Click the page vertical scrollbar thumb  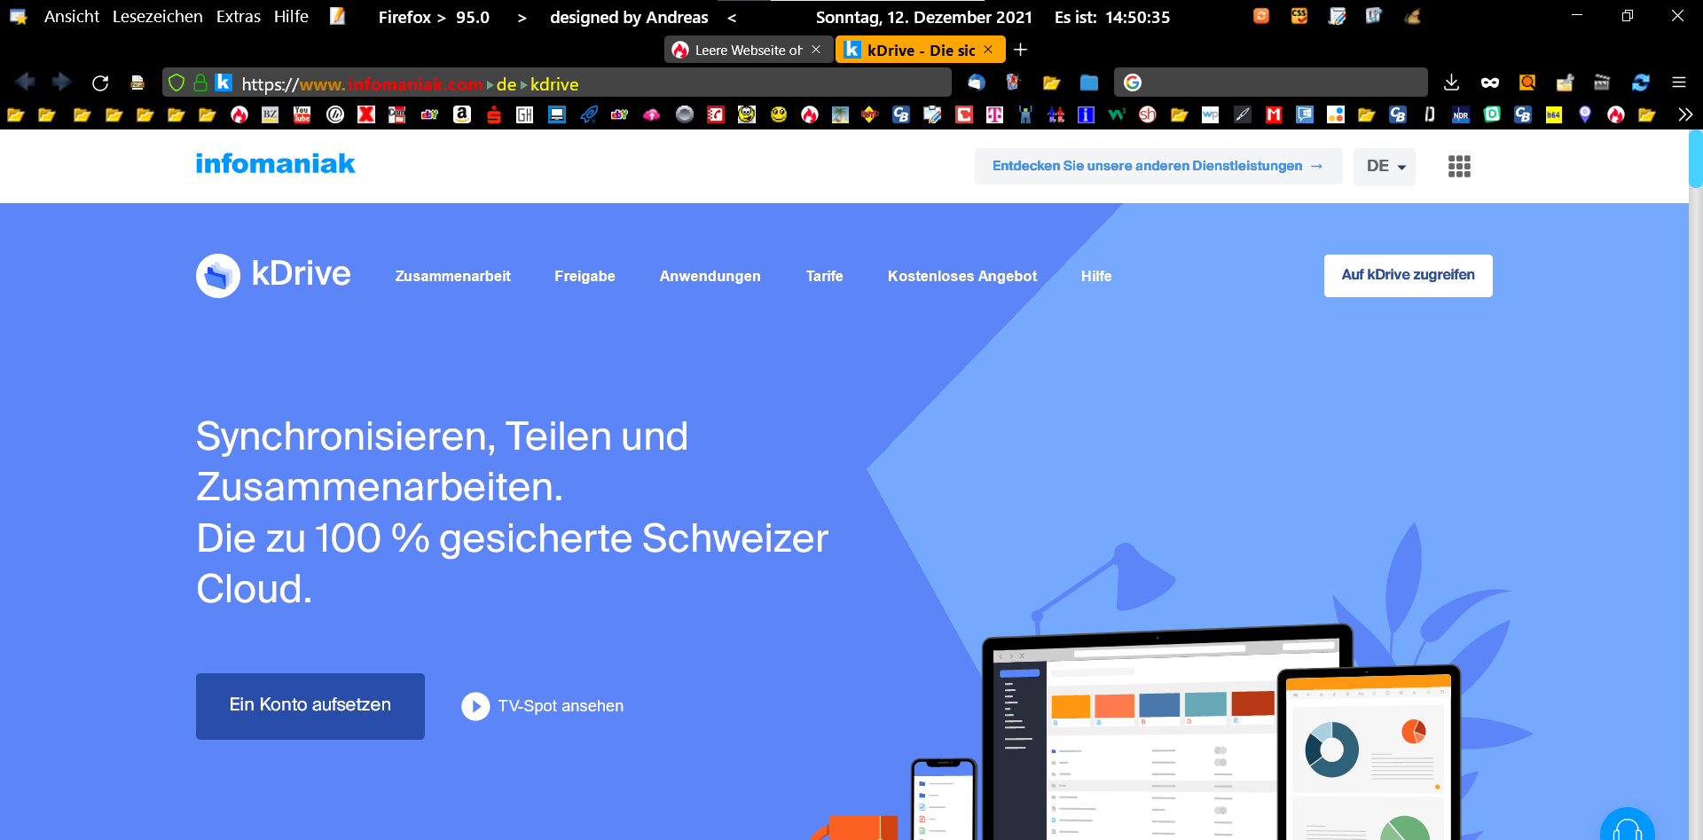[1696, 159]
